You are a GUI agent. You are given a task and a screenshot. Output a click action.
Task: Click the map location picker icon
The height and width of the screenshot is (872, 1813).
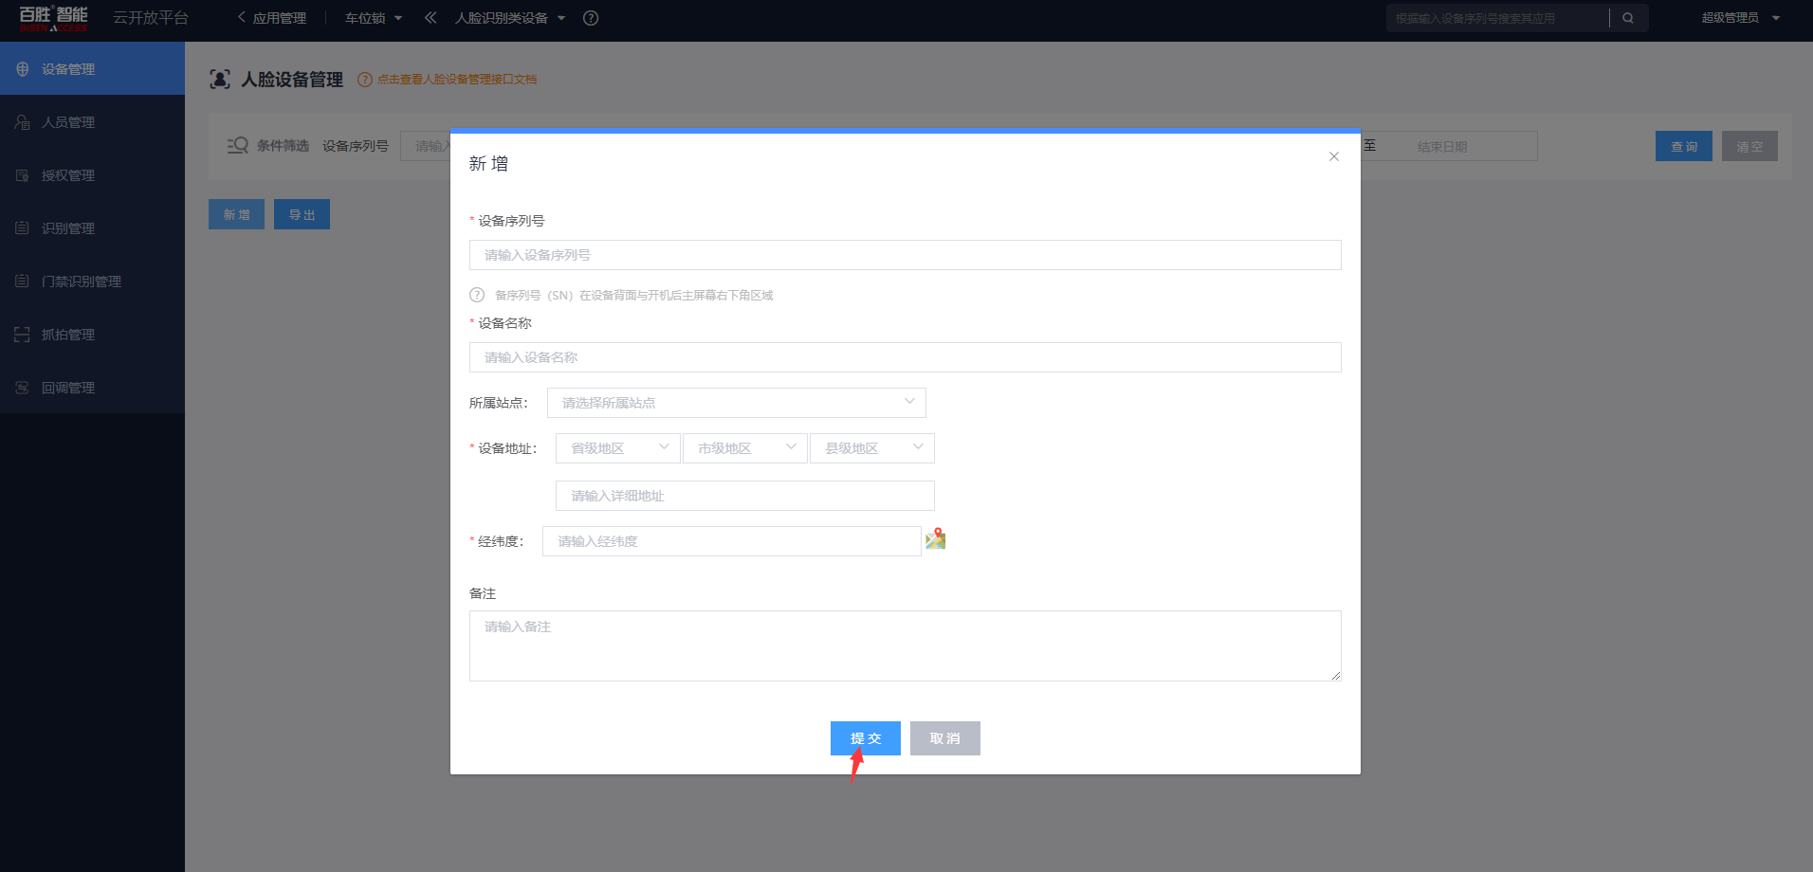point(936,539)
